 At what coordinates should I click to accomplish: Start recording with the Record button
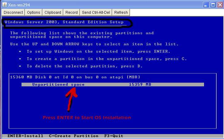[x=71, y=12]
